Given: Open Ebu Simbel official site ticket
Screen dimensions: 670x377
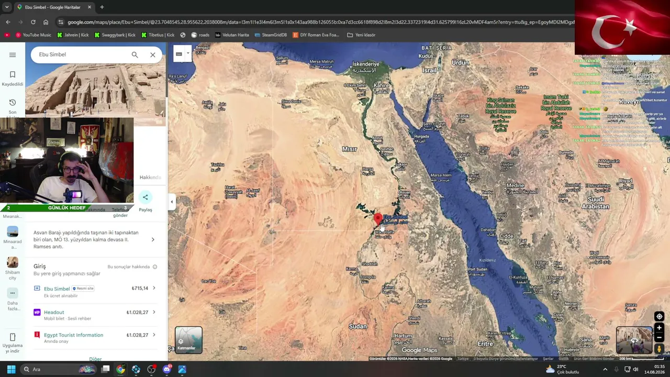Looking at the screenshot, I should (x=95, y=291).
